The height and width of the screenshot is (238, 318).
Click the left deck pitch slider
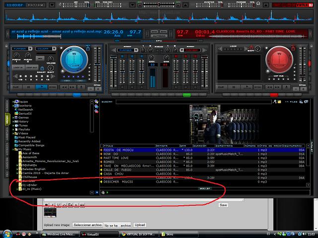coord(97,64)
